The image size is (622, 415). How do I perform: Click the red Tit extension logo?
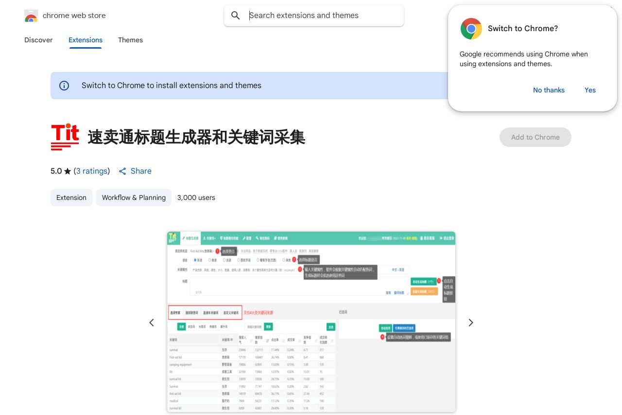point(65,137)
